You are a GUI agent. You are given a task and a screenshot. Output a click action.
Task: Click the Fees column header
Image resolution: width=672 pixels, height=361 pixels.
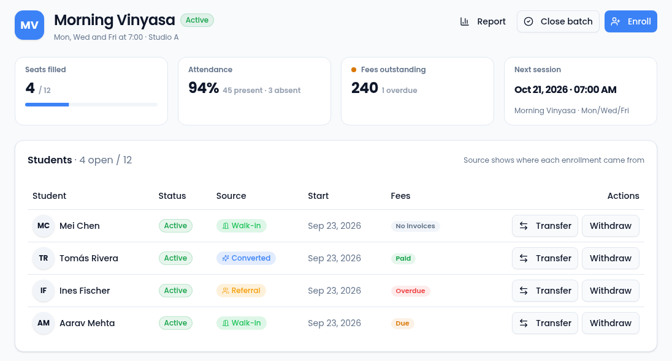[400, 196]
